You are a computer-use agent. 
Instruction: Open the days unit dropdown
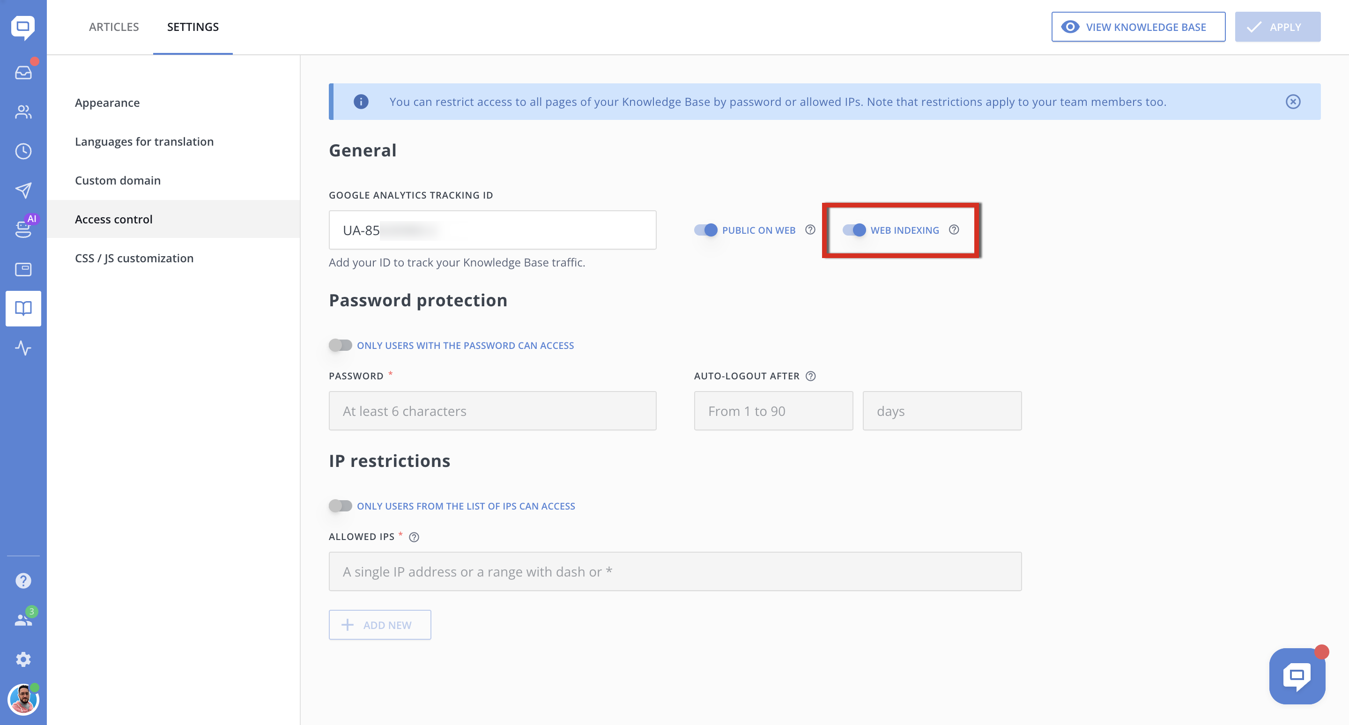coord(942,411)
